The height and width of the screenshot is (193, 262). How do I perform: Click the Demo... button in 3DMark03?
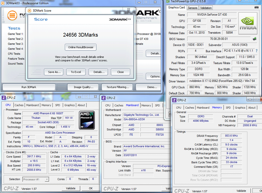click(148, 87)
